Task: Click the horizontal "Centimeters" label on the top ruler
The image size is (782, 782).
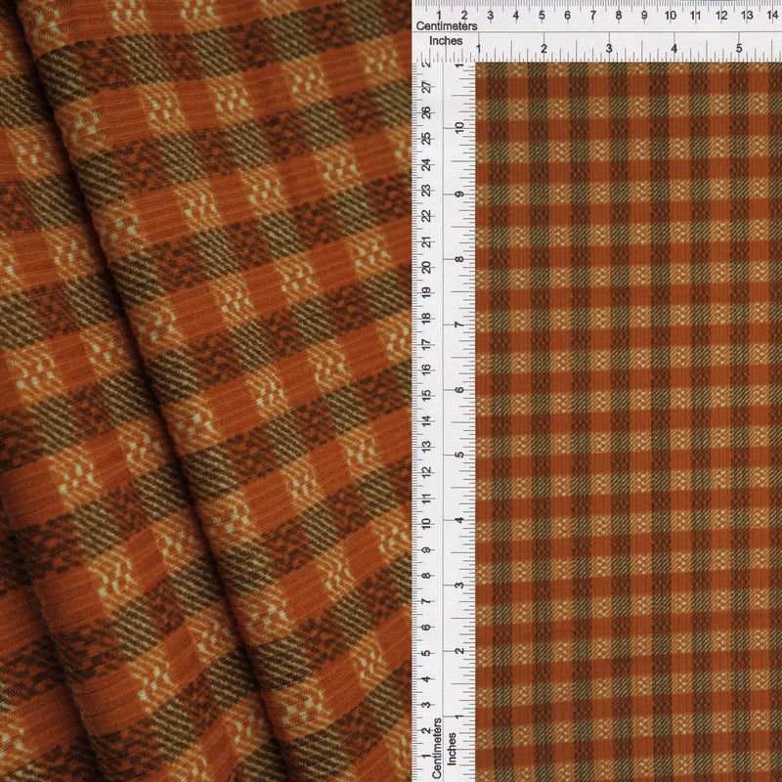Action: 447,26
